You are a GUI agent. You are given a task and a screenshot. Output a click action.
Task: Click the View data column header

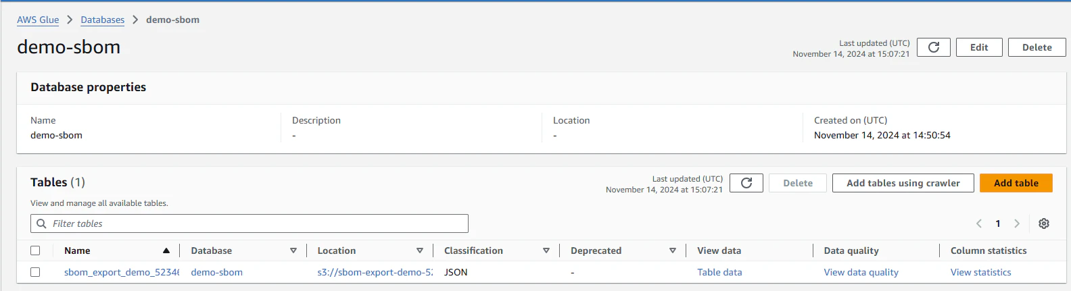pos(719,250)
